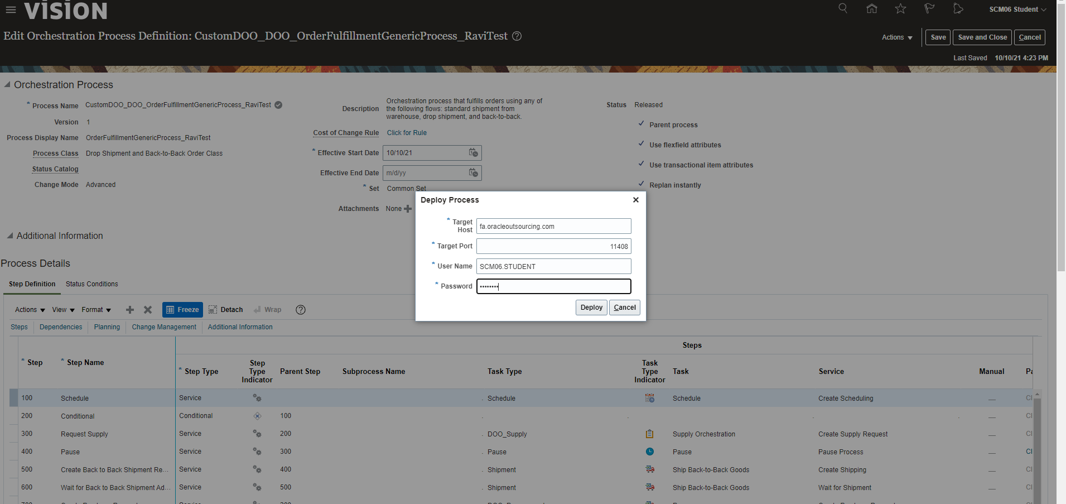Toggle the Freeze columns button
The height and width of the screenshot is (504, 1066).
coord(182,310)
